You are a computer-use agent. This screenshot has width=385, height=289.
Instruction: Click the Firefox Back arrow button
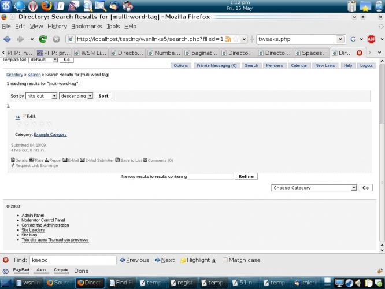8,39
